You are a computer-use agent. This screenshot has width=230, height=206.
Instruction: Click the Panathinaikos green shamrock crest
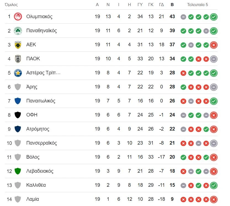coord(18,31)
